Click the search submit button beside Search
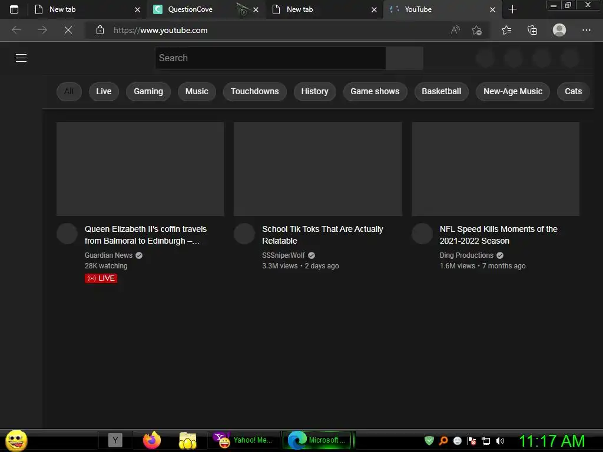The height and width of the screenshot is (452, 603). click(x=405, y=58)
